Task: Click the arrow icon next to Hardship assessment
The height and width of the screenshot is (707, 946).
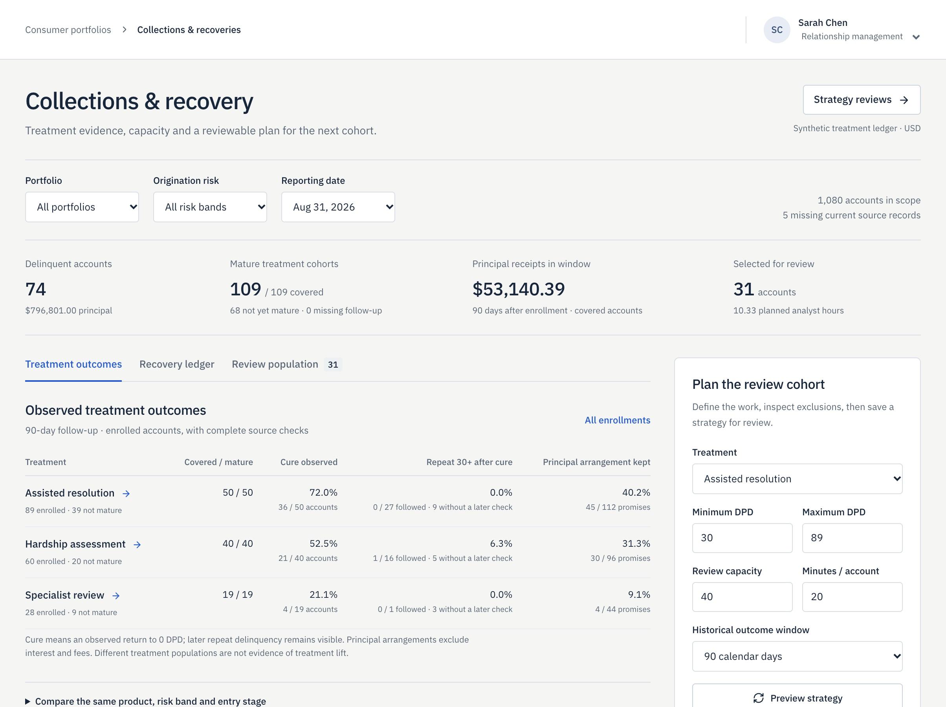Action: click(137, 544)
